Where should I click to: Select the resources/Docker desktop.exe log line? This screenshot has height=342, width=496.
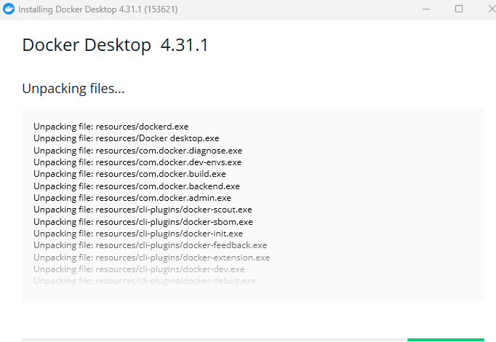(127, 138)
